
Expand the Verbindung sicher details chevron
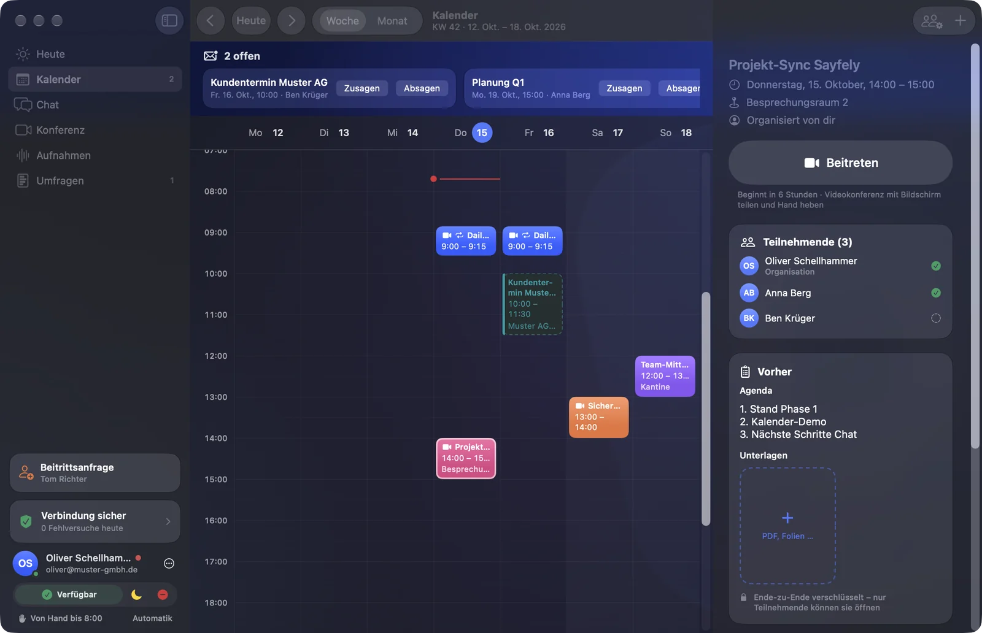tap(168, 521)
